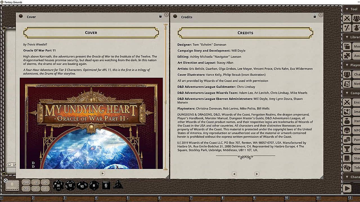The width and height of the screenshot is (360, 202).
Task: Reset the modifier with the X icon
Action: (6, 181)
